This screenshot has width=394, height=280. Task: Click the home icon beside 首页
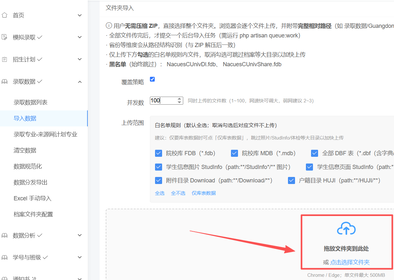4,15
